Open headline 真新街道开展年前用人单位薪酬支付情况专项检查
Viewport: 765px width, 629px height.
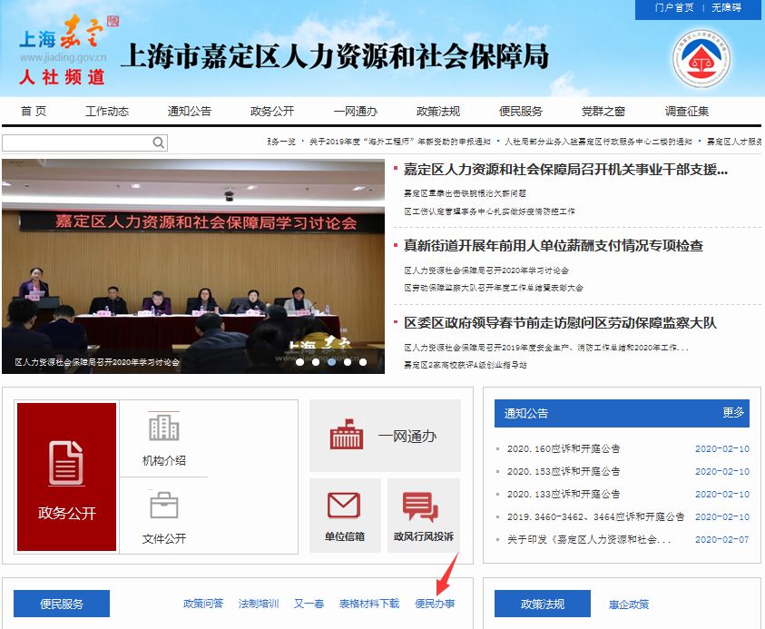(x=554, y=245)
